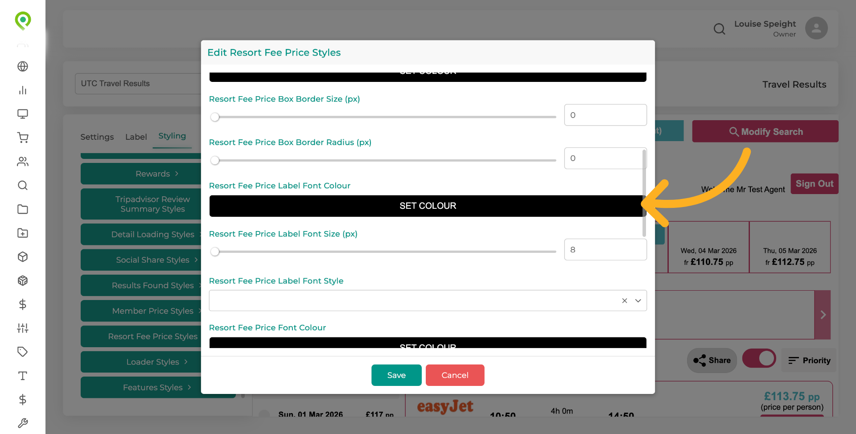Focus the Border Size value field

(605, 115)
